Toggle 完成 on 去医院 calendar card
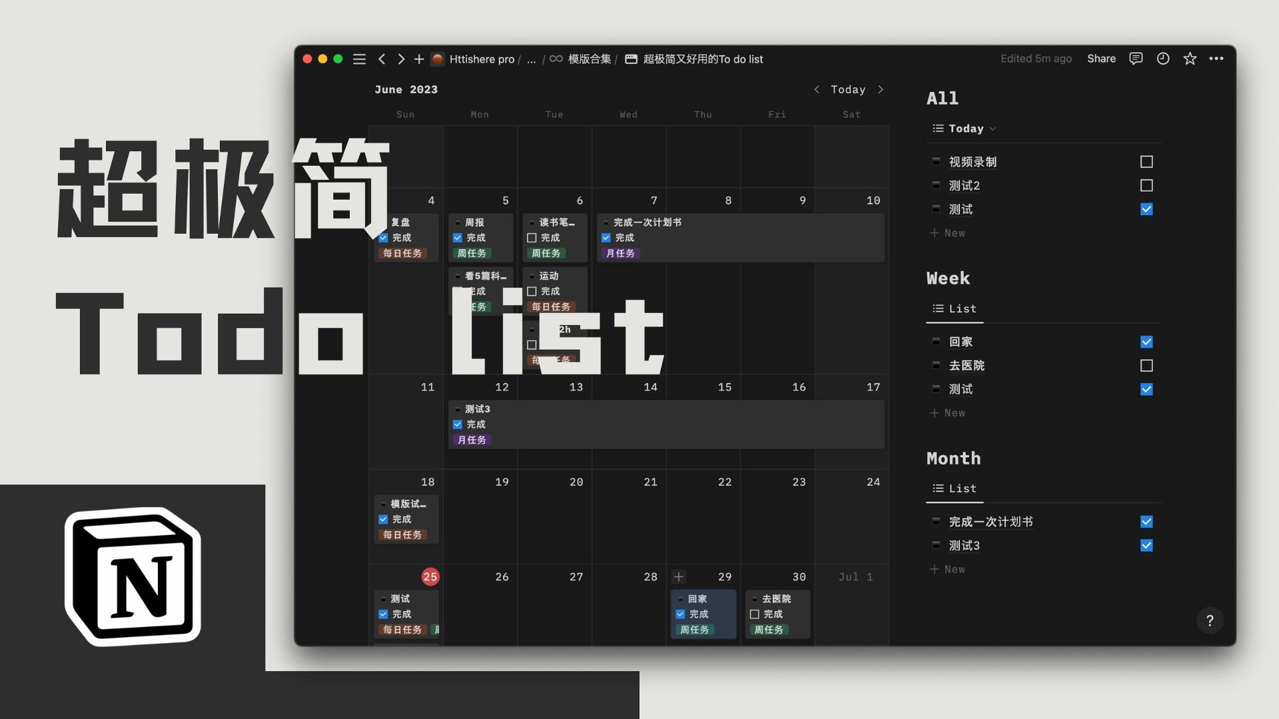This screenshot has height=719, width=1279. (755, 614)
